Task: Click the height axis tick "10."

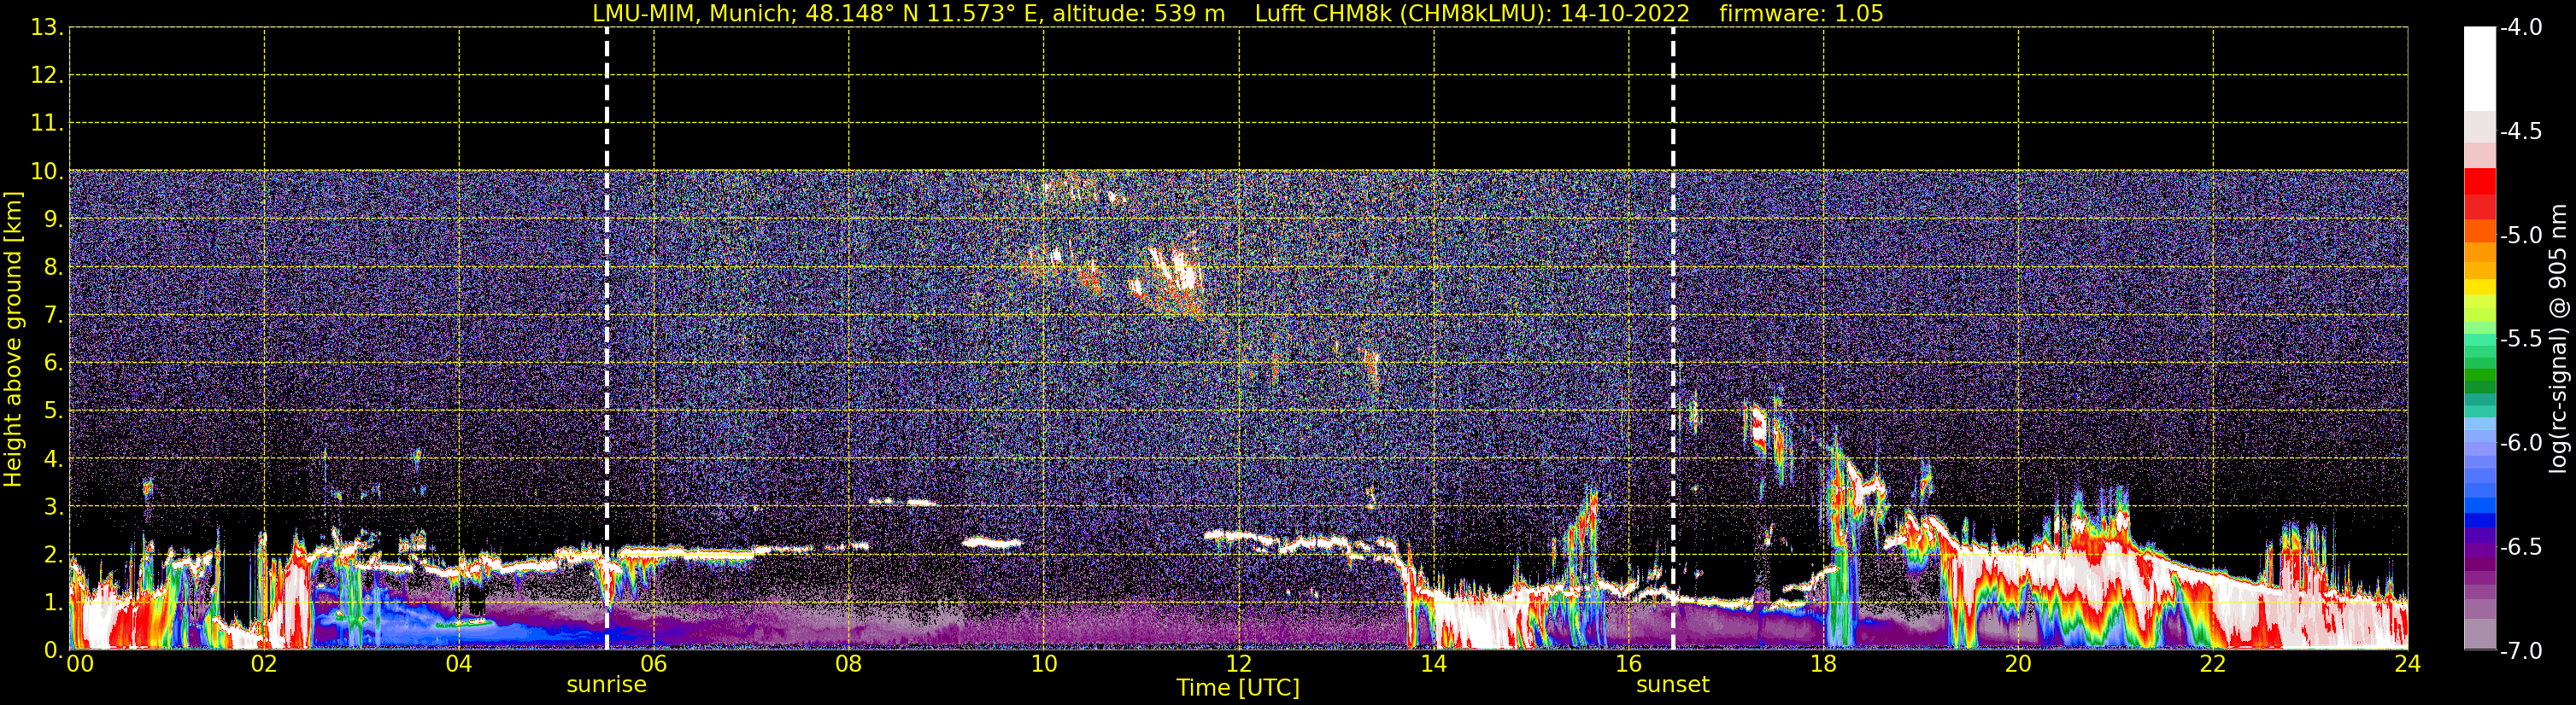Action: tap(47, 172)
